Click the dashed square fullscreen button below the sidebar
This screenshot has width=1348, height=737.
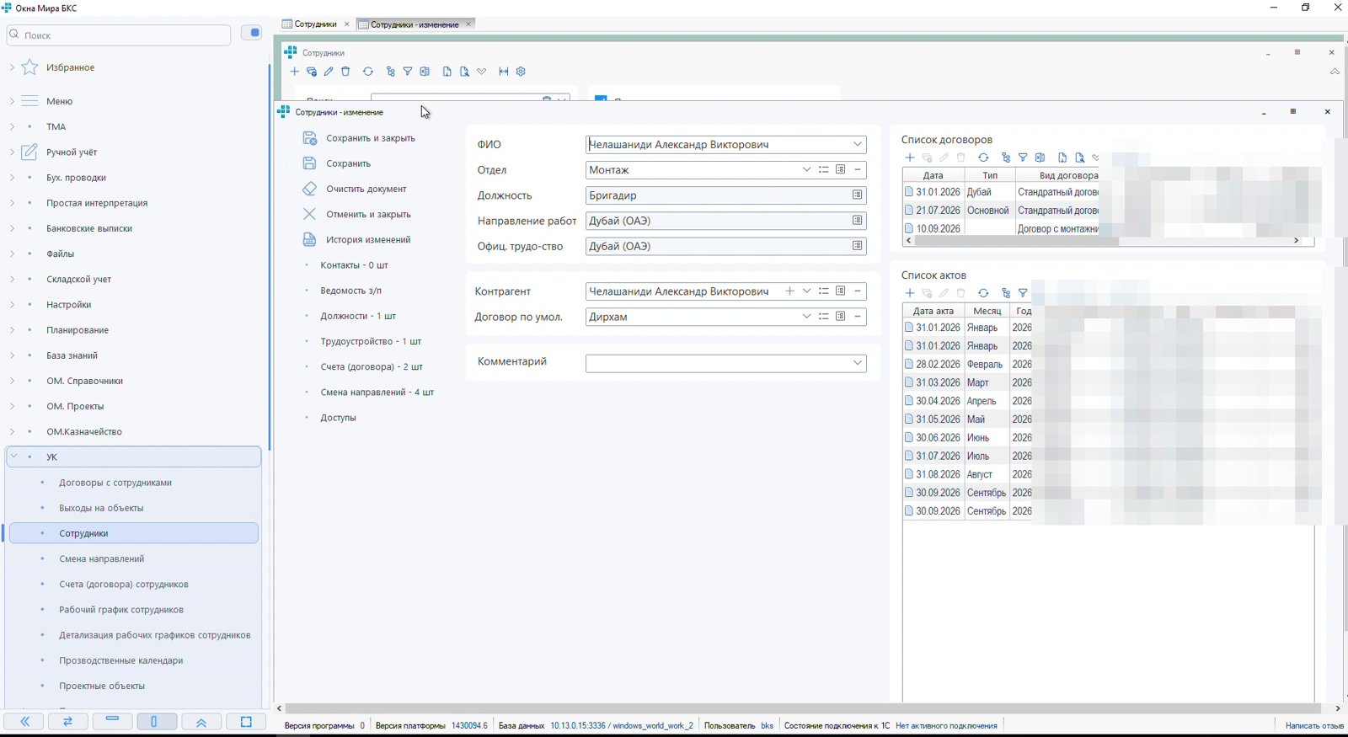coord(246,722)
